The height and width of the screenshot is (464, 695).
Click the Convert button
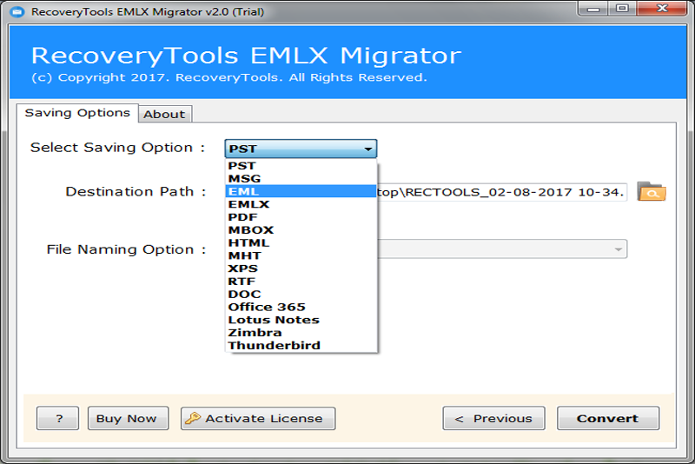click(608, 418)
